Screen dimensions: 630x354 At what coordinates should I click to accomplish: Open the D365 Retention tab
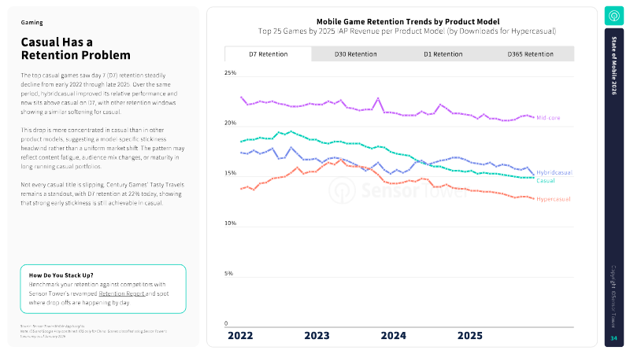[529, 54]
